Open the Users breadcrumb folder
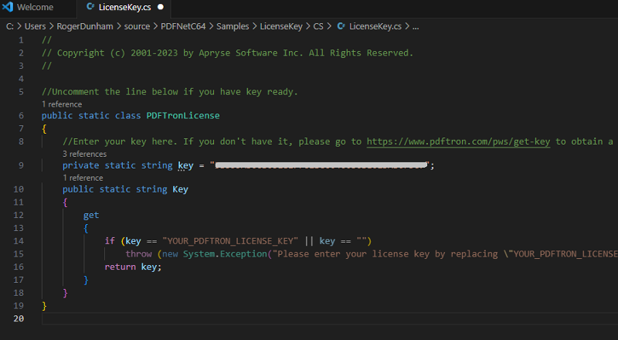This screenshot has height=340, width=618. tap(35, 26)
